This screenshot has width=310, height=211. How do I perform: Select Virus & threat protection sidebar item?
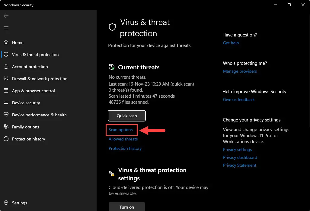tap(35, 55)
